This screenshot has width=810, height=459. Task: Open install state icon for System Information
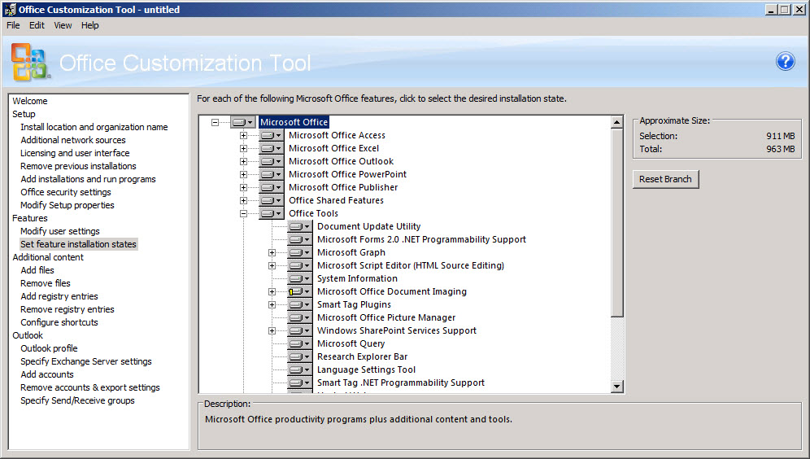click(x=299, y=278)
